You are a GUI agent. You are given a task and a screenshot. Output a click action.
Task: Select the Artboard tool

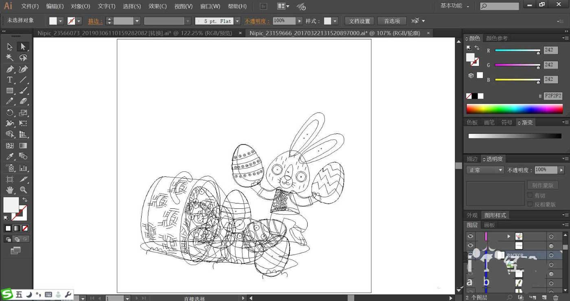pyautogui.click(x=10, y=179)
